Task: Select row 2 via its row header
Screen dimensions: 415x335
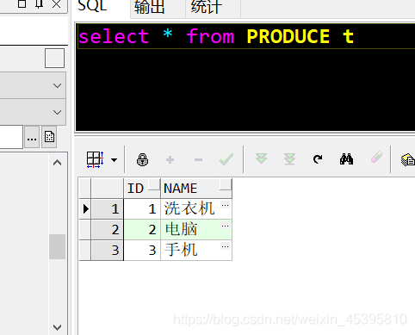Action: [x=107, y=229]
